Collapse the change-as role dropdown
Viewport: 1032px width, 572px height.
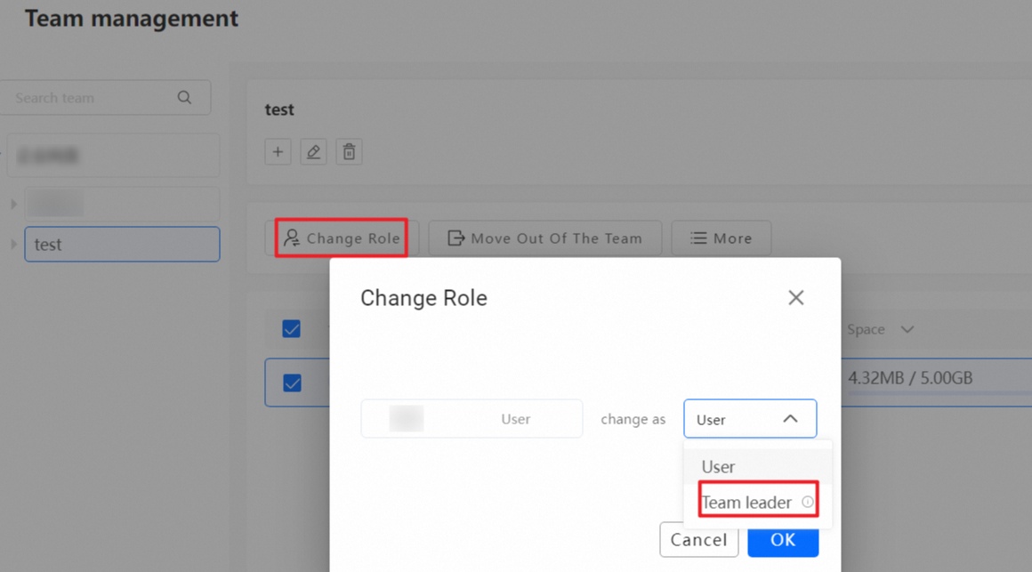[x=790, y=419]
